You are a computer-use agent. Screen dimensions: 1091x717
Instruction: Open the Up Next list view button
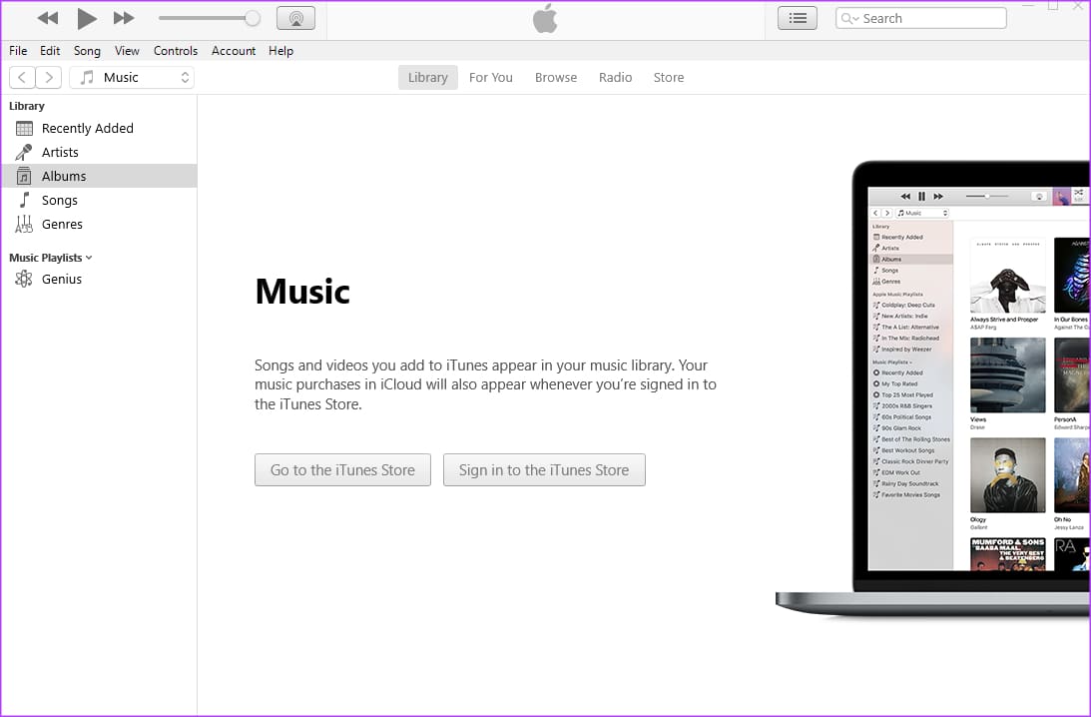(x=798, y=18)
